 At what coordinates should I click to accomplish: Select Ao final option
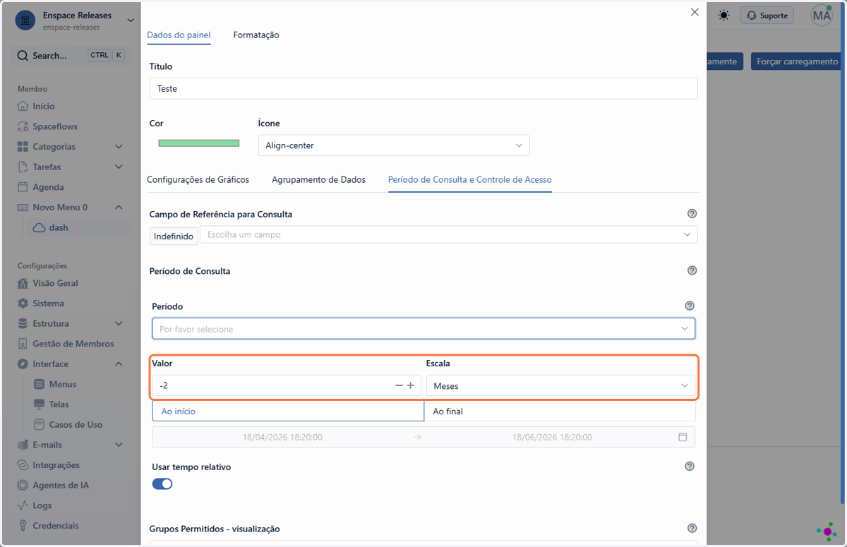[x=560, y=411]
